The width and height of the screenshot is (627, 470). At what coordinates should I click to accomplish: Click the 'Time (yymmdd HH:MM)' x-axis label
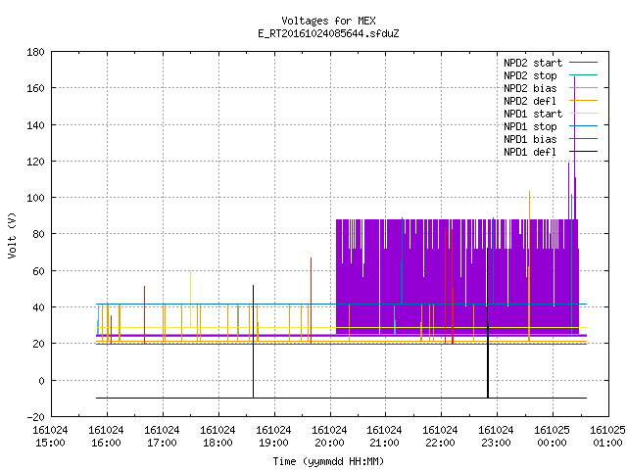pos(328,461)
